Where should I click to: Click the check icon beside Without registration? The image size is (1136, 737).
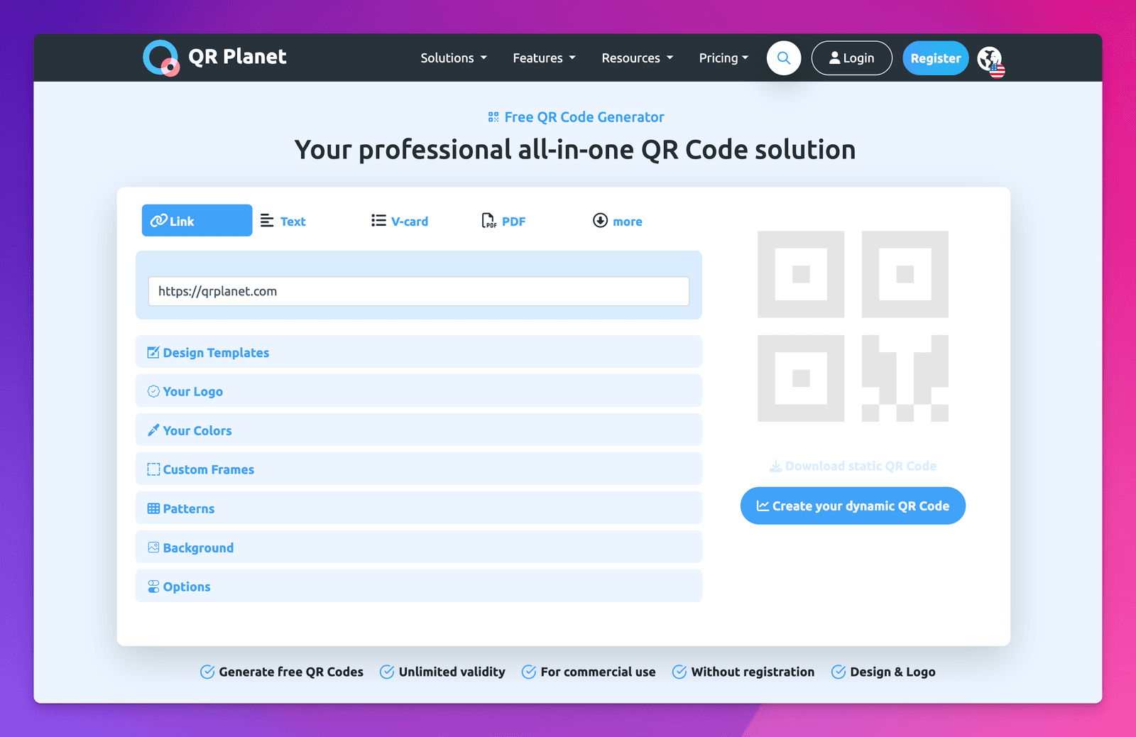coord(679,672)
